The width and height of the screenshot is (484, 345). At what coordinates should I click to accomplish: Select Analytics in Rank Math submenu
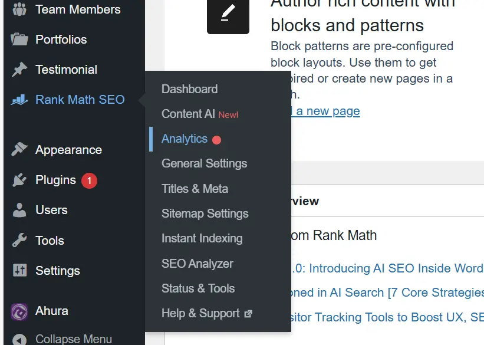click(185, 139)
